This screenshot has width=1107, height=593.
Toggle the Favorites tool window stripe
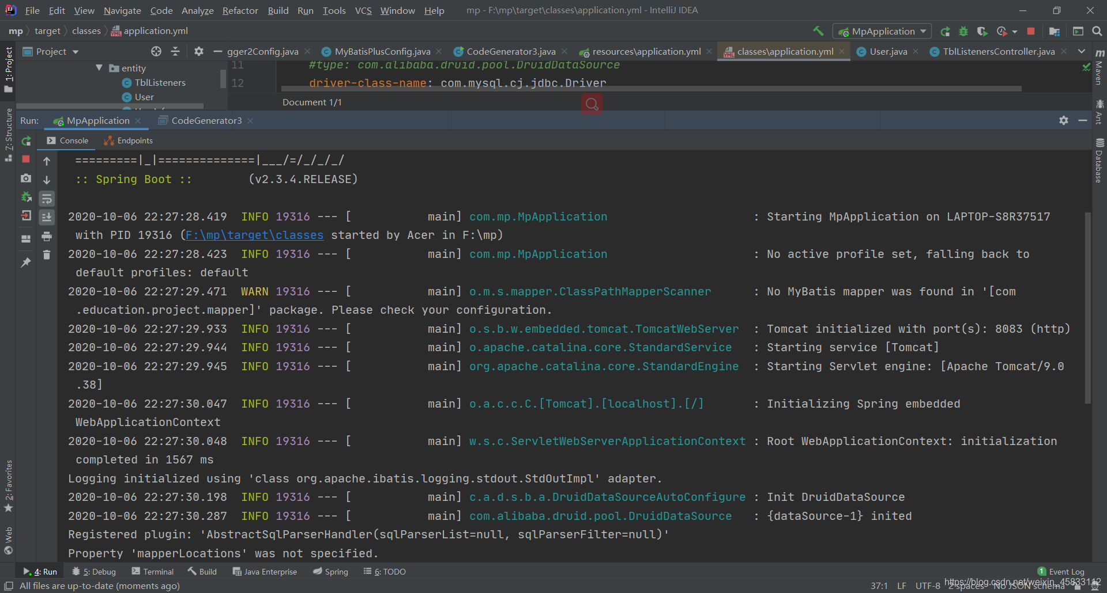click(8, 486)
